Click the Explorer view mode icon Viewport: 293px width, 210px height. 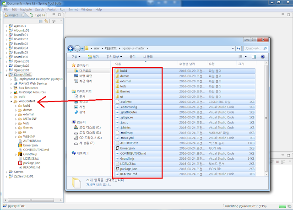coord(240,57)
